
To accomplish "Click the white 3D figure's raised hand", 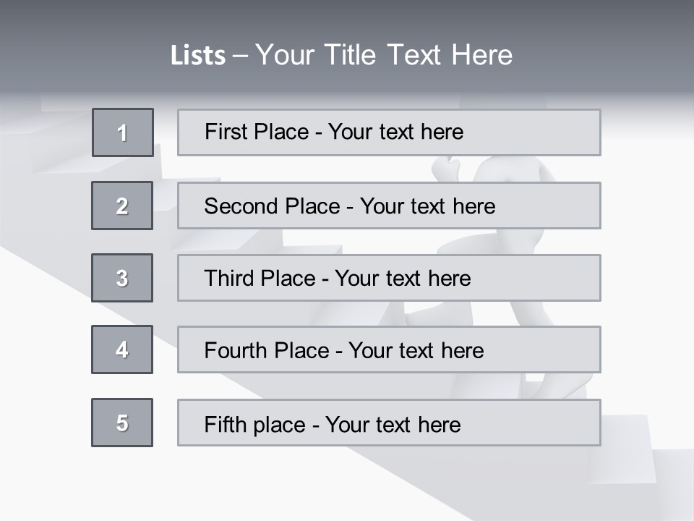I will [445, 169].
